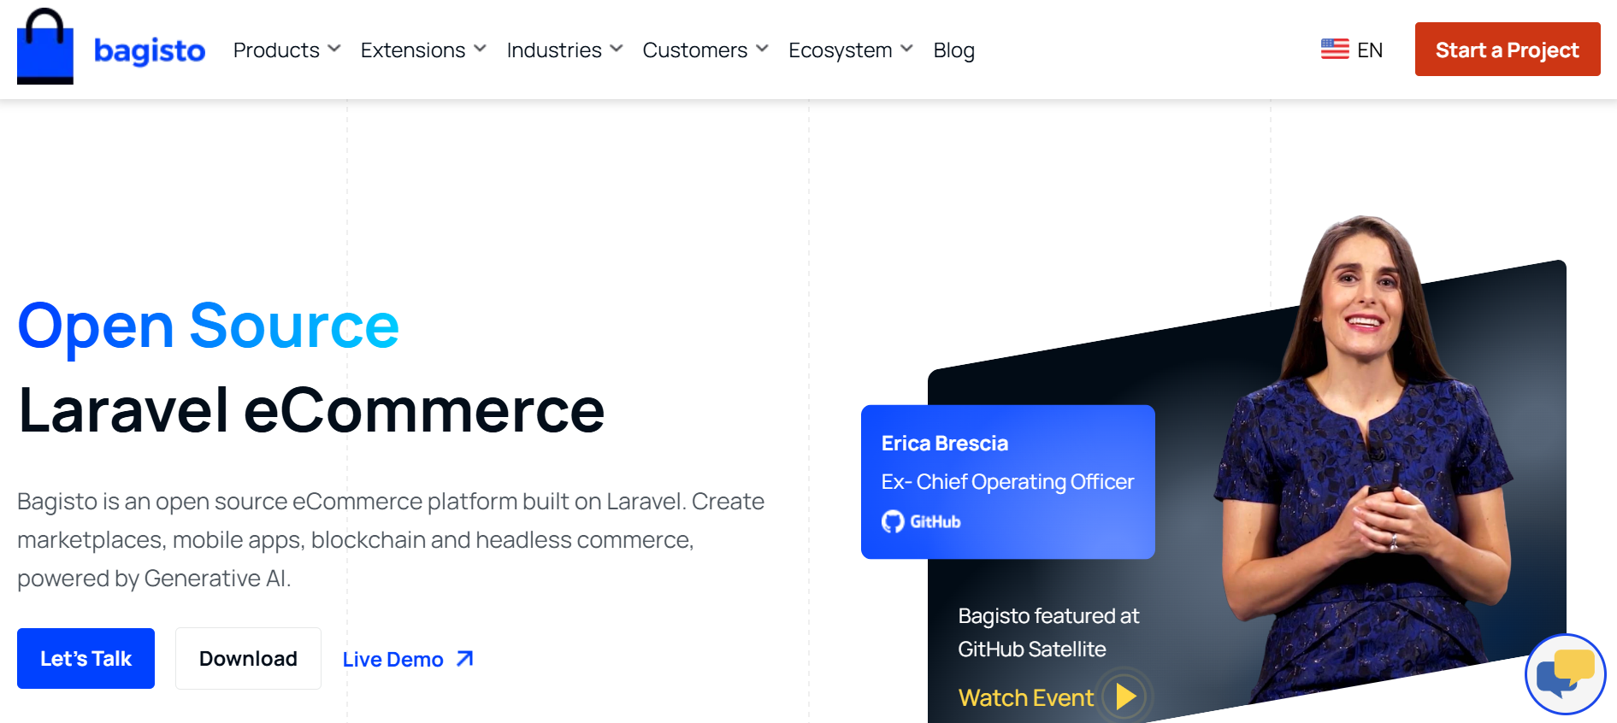
Task: Play the GitHub Satellite event video
Action: point(1125,697)
